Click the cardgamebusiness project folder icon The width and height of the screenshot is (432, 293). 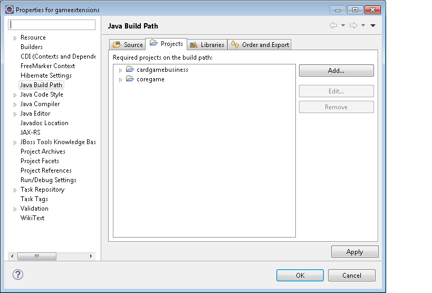click(x=130, y=69)
